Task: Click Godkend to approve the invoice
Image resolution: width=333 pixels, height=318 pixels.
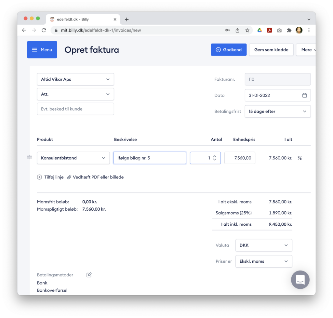Action: coord(229,50)
